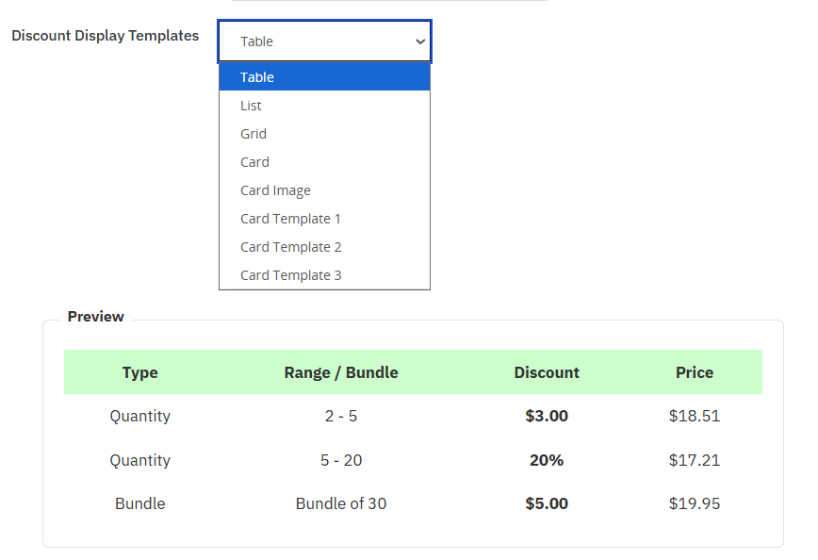Click the $17.21 price cell
Viewport: 818px width, 560px height.
tap(695, 460)
